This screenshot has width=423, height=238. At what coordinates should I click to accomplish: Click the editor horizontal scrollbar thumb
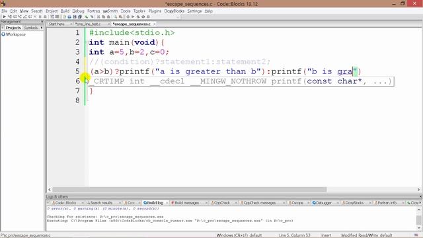pyautogui.click(x=190, y=190)
